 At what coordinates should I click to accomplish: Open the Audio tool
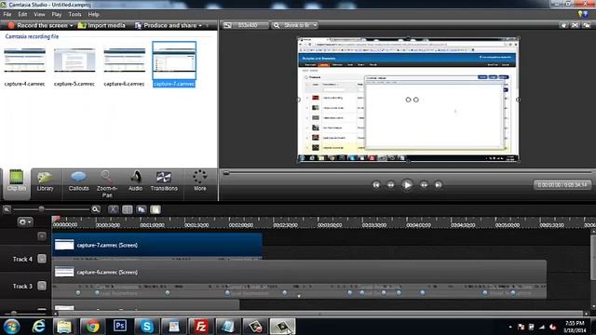point(135,181)
